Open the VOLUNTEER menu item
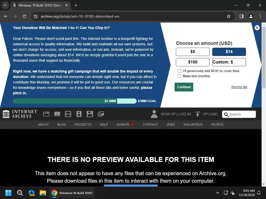 point(193,125)
